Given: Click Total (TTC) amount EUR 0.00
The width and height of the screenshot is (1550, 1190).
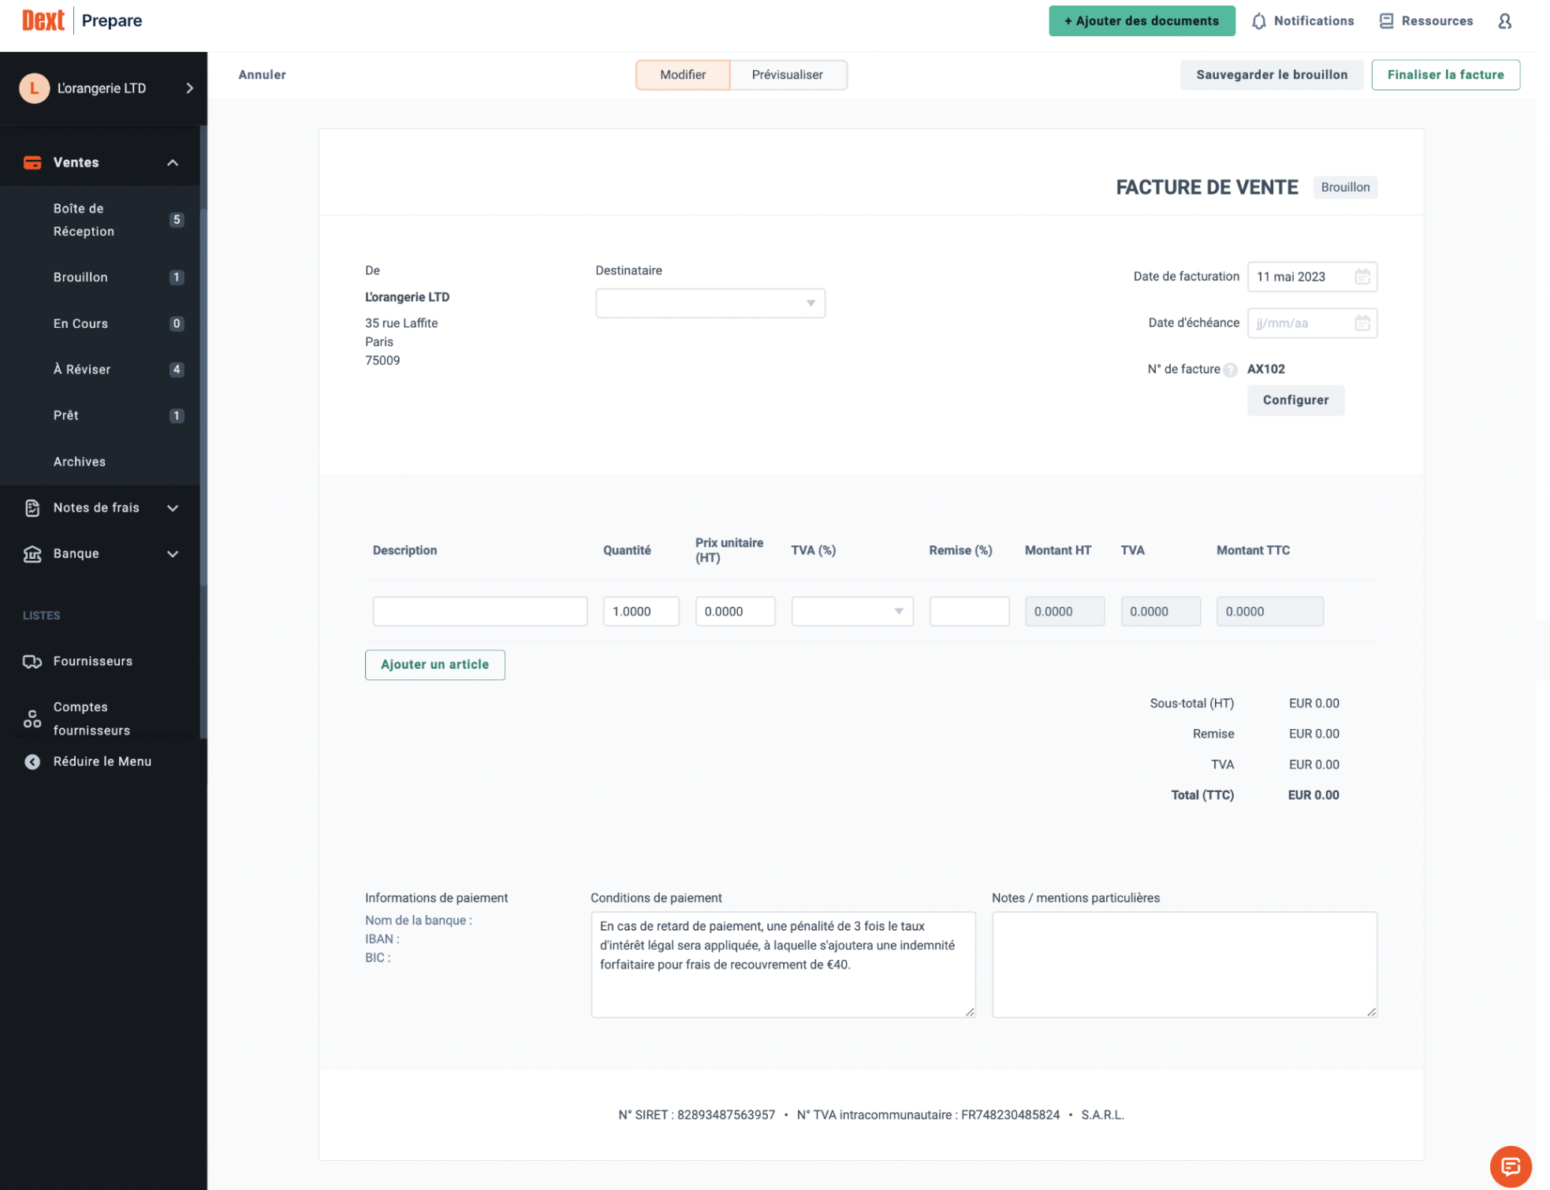Looking at the screenshot, I should coord(1313,796).
